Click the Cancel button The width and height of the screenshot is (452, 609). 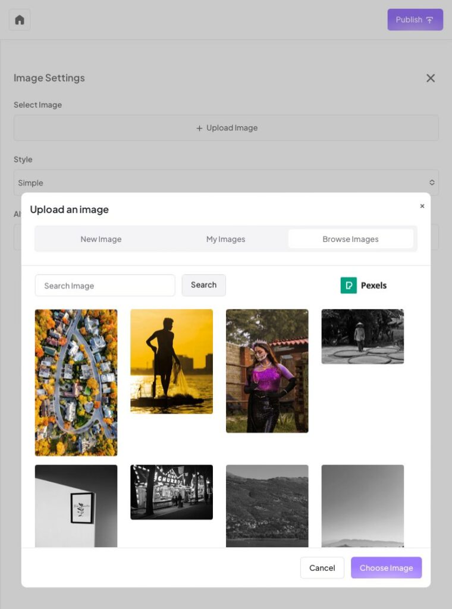coord(322,568)
